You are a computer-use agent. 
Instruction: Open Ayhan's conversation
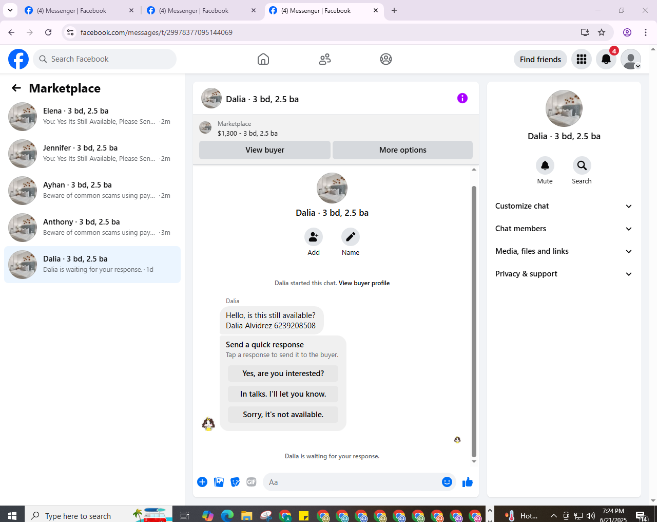[92, 191]
